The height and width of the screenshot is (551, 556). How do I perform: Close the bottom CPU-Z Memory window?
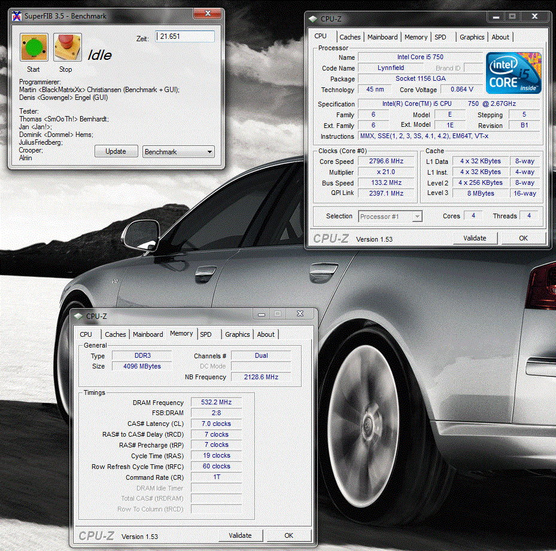click(x=300, y=314)
